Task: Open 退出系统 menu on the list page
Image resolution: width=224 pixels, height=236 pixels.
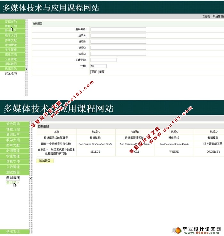Action: [15, 232]
